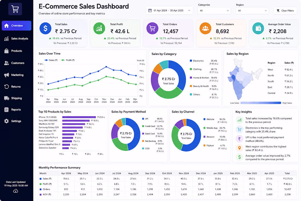
Task: Click the blue dollar Total Sales icon
Action: (x=45, y=29)
